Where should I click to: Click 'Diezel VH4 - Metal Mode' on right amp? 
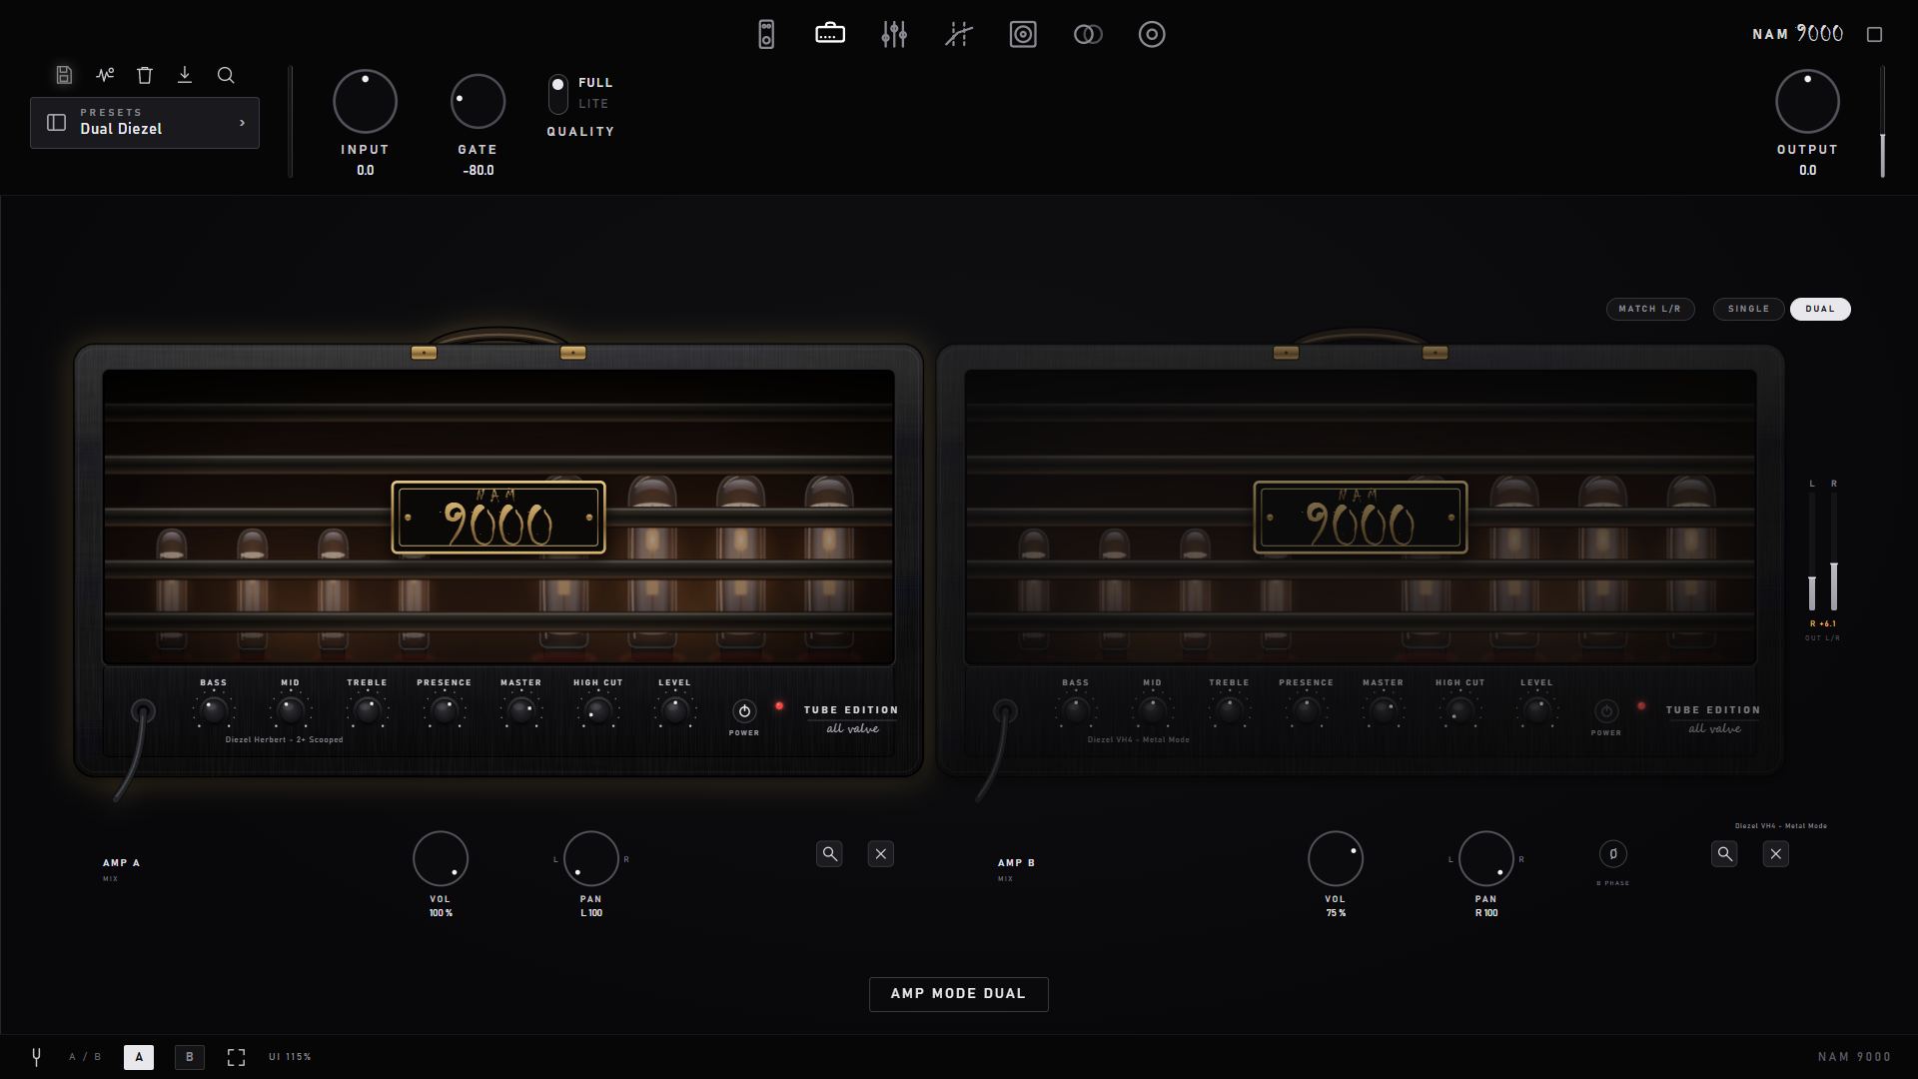tap(1139, 740)
